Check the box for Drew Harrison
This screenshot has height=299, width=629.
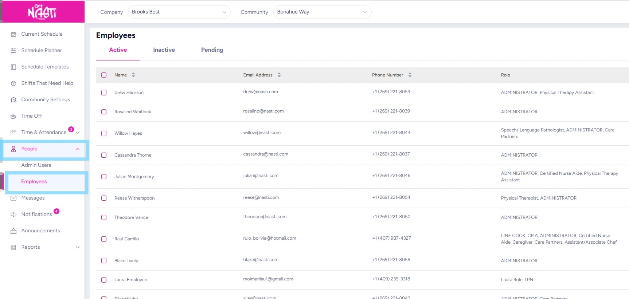(x=104, y=93)
